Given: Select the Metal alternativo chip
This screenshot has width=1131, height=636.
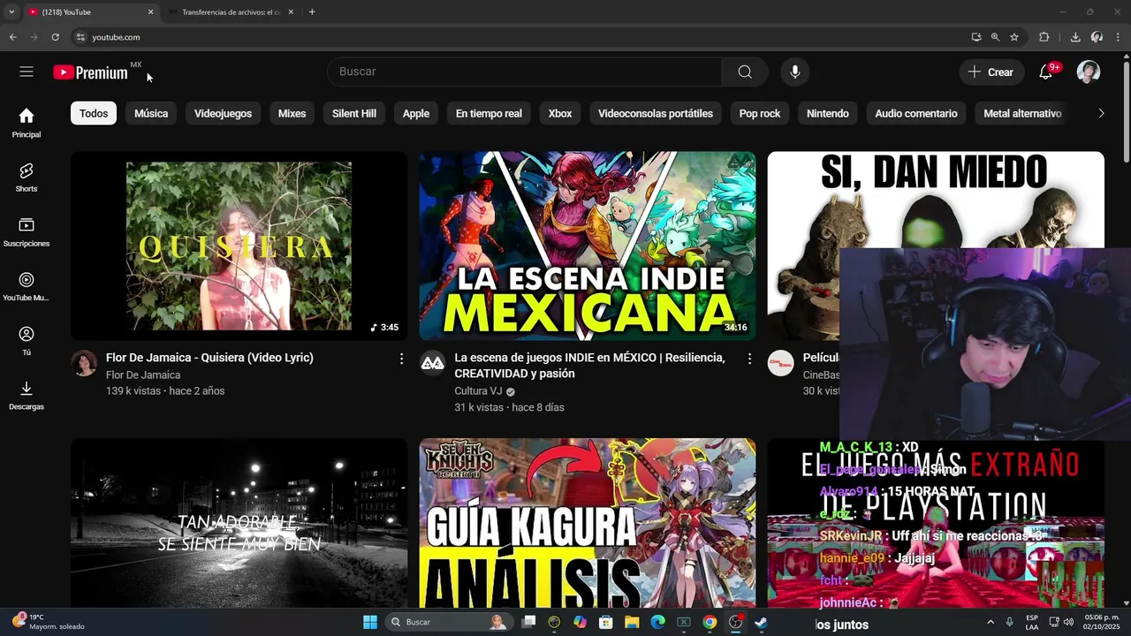Looking at the screenshot, I should 1022,113.
